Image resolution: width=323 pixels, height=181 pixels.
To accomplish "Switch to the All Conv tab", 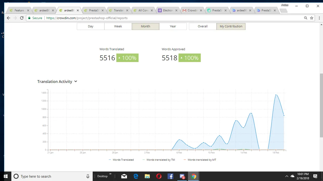I will point(143,11).
